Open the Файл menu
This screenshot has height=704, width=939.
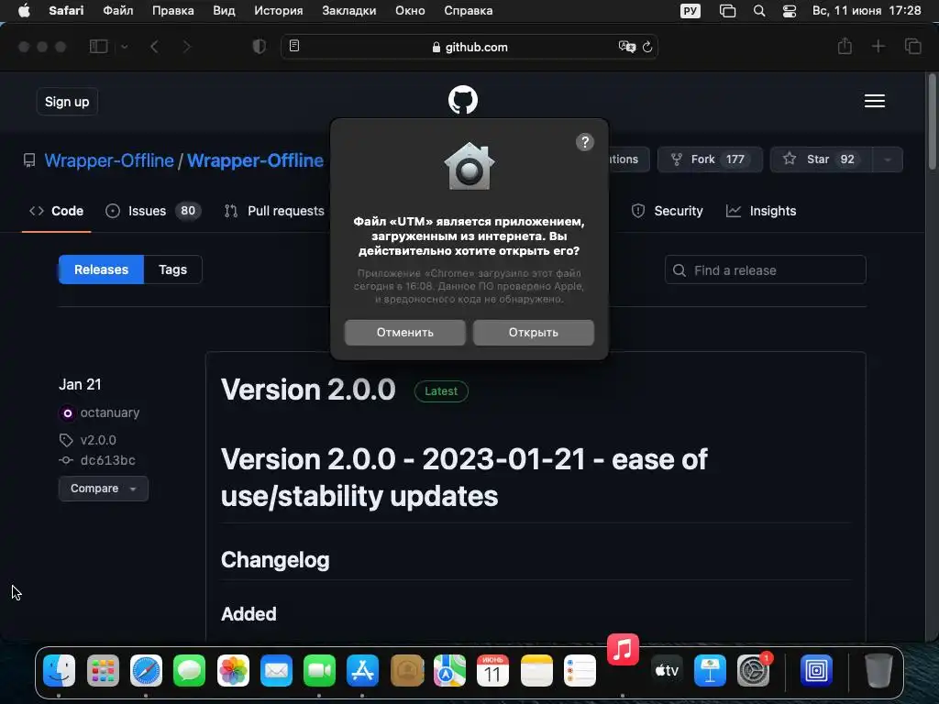pos(118,11)
